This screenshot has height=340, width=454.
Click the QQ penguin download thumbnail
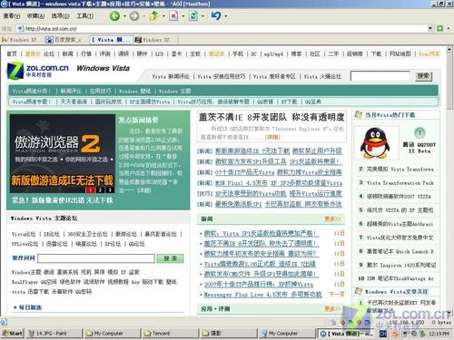(x=375, y=143)
